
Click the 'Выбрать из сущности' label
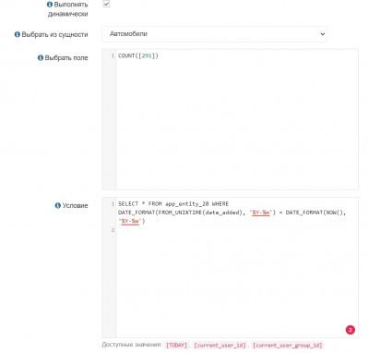click(54, 34)
